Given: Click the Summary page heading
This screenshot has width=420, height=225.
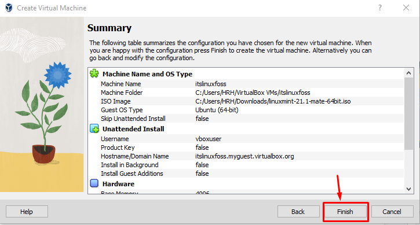Looking at the screenshot, I should point(109,28).
